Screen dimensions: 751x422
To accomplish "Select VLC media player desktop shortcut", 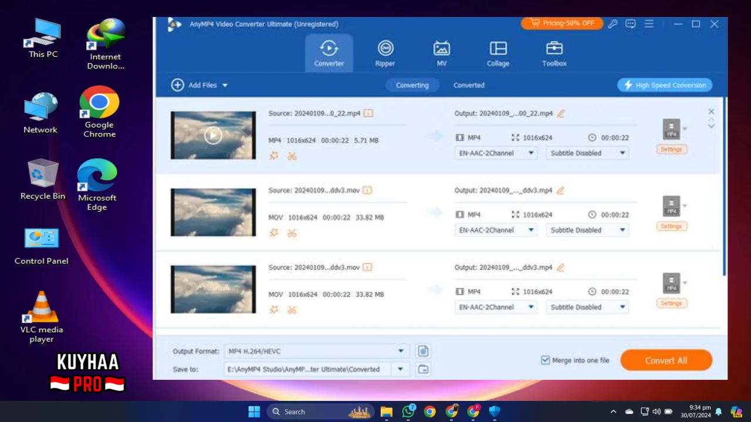I will [x=42, y=317].
